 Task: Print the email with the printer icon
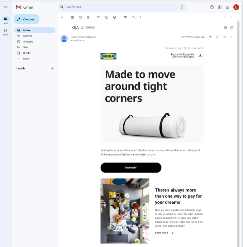coord(225,28)
